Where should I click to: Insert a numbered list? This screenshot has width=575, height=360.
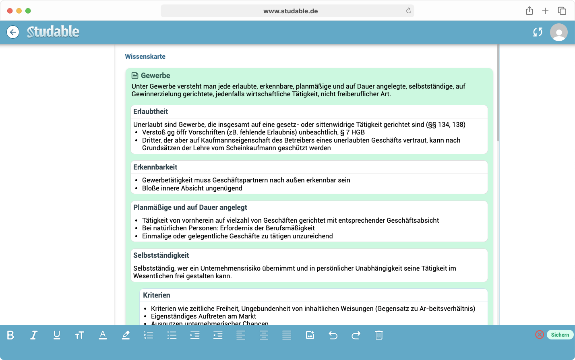149,335
